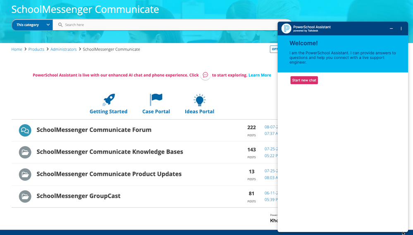The height and width of the screenshot is (235, 413).
Task: Click the Ideas Portal lightbulb icon
Action: (x=199, y=100)
